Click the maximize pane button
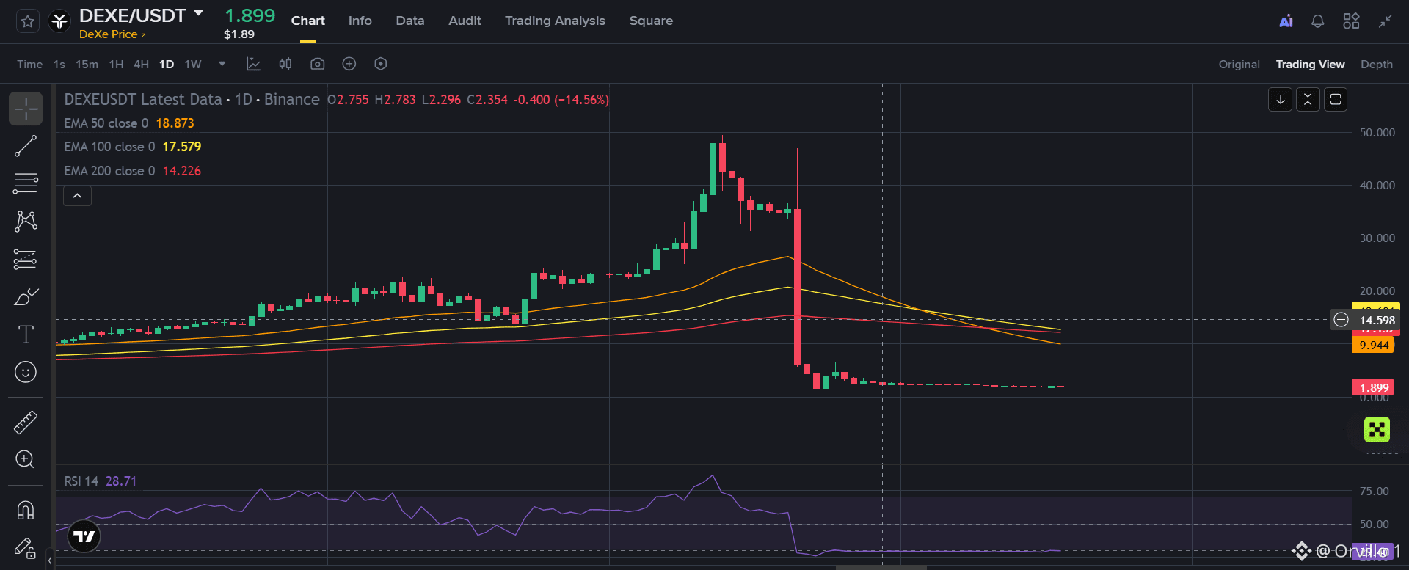Viewport: 1409px width, 570px height. (1336, 100)
